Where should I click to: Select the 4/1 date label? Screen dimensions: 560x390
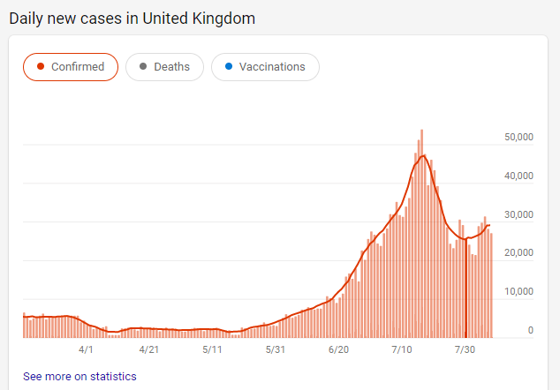click(87, 350)
